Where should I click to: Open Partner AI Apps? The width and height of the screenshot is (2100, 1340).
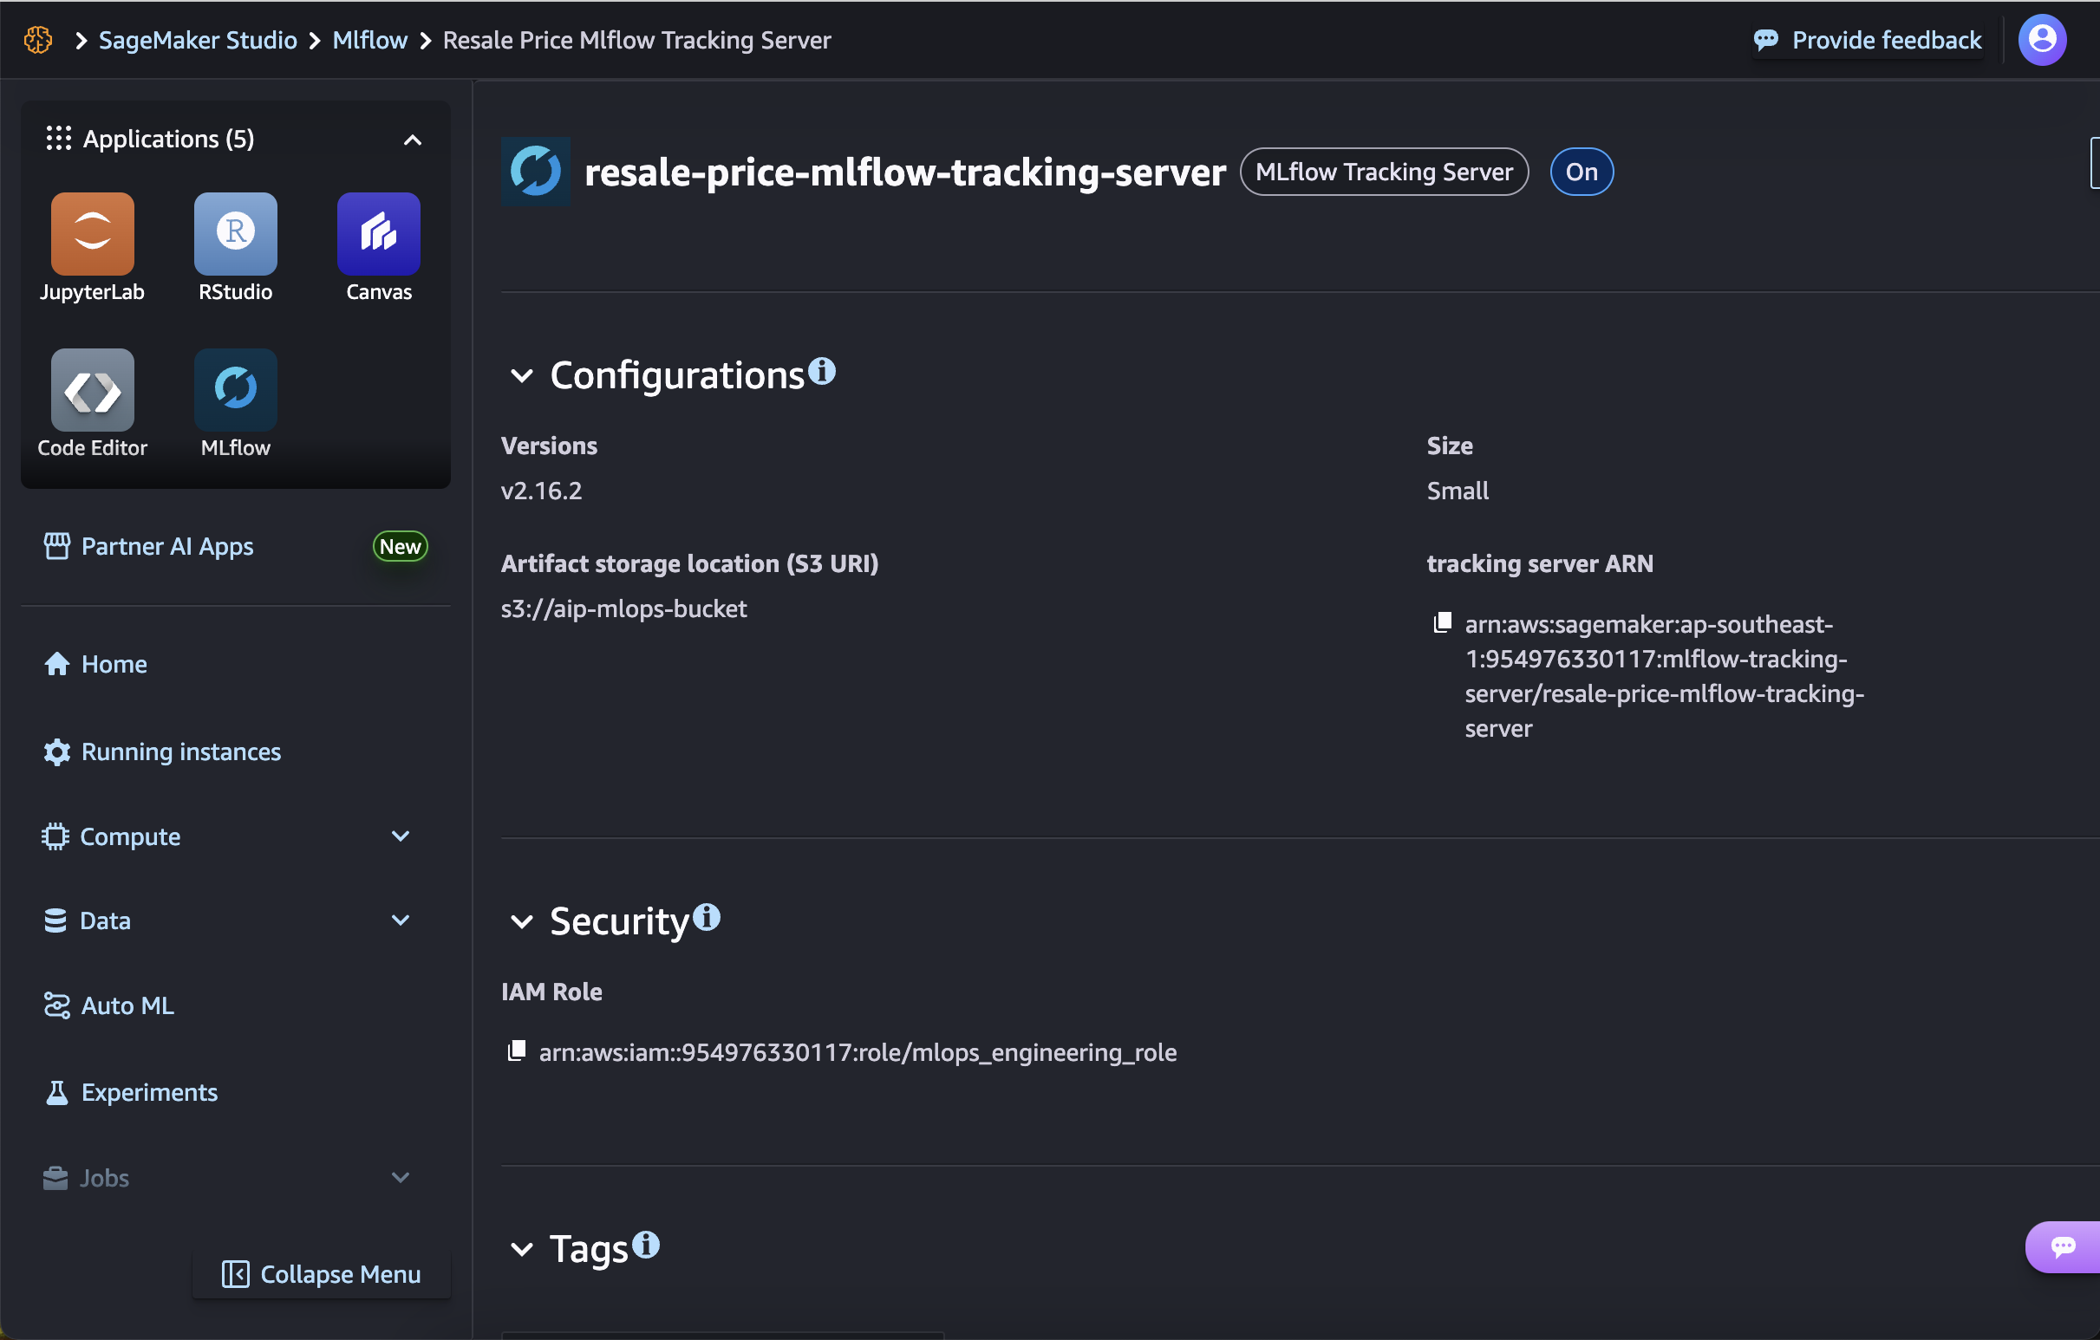pyautogui.click(x=167, y=546)
